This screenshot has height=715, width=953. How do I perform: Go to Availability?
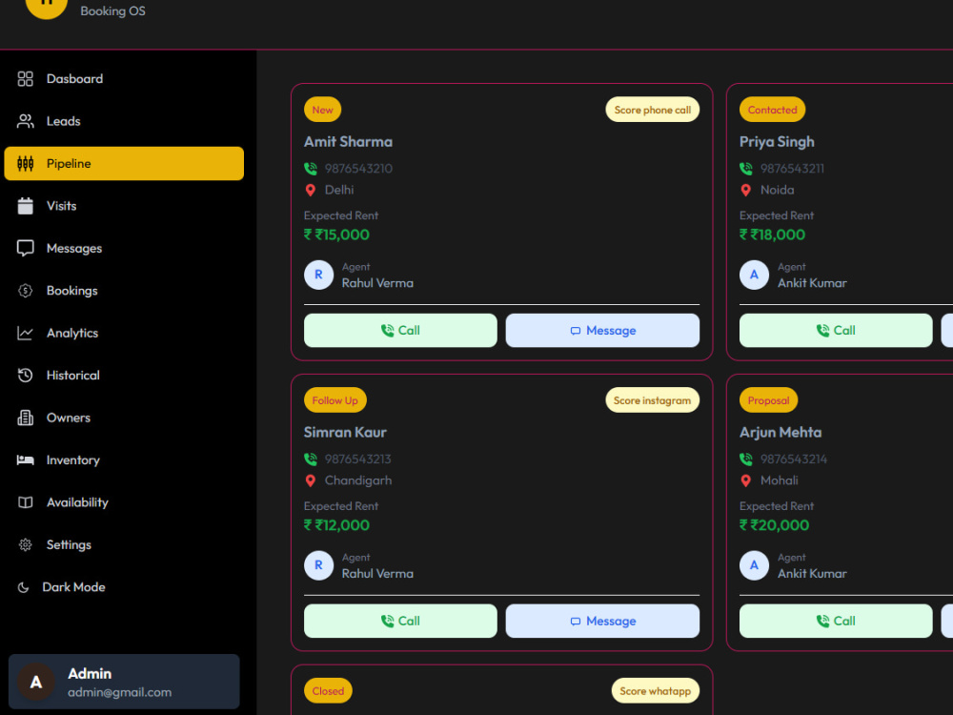coord(124,502)
